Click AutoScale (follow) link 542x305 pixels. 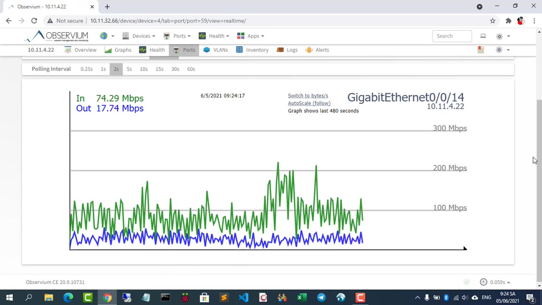click(x=309, y=103)
